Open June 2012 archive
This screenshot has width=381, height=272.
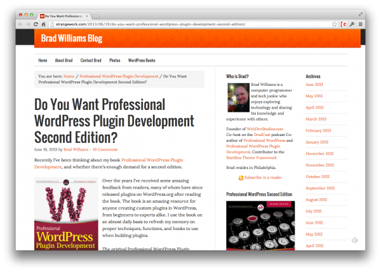pyautogui.click(x=314, y=222)
